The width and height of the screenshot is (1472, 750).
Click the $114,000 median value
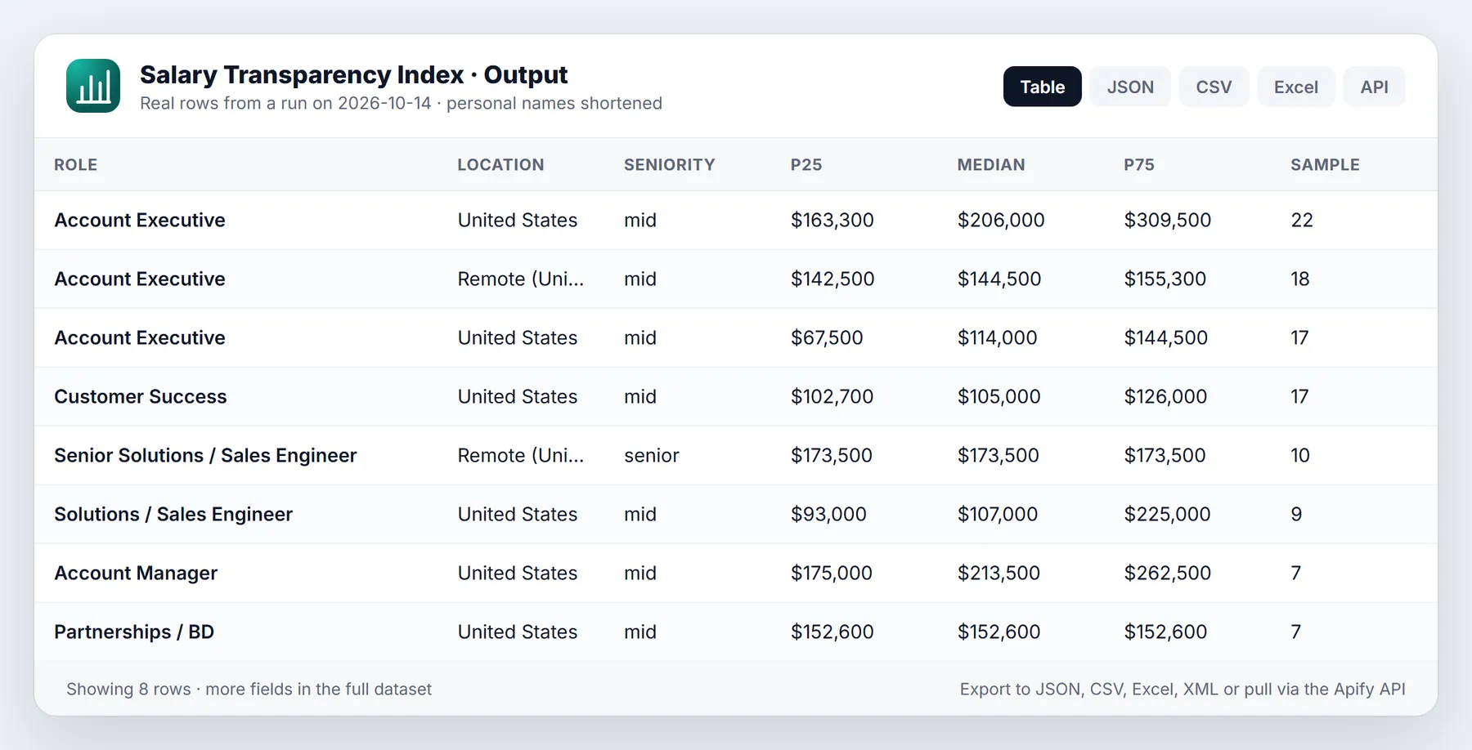998,337
